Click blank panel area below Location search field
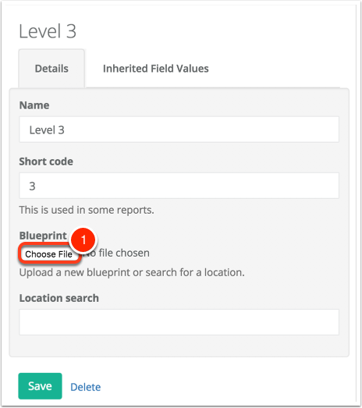The image size is (362, 408). tap(179, 346)
